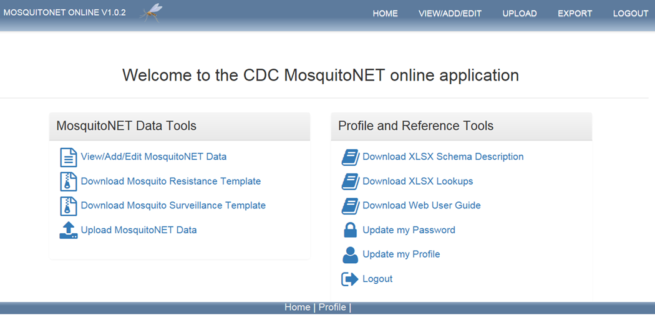Click the book icon beside Download XLSX Lookups
Image resolution: width=655 pixels, height=315 pixels.
click(350, 182)
